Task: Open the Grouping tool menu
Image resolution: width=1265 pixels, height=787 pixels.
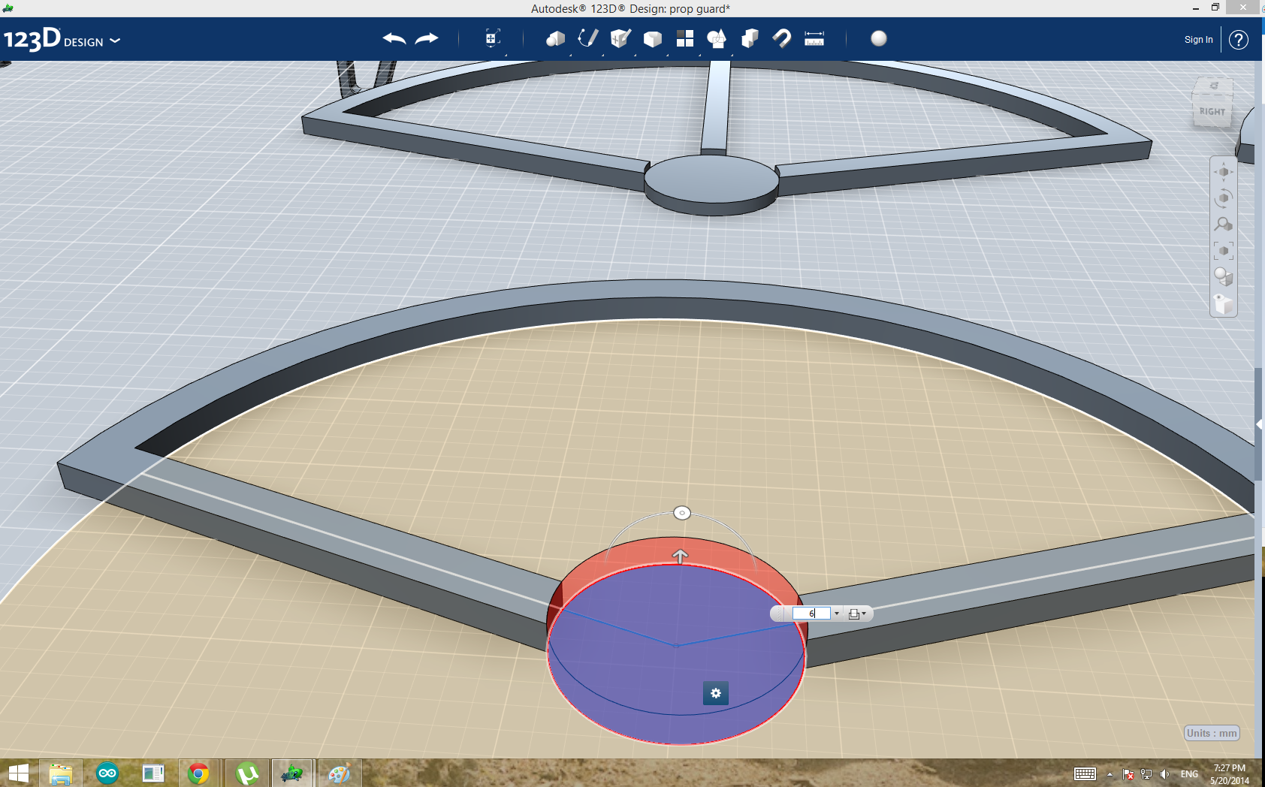Action: tap(717, 38)
